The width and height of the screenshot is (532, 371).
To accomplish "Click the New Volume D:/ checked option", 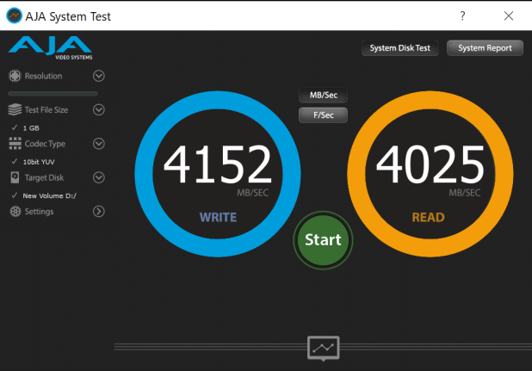I will [x=44, y=195].
